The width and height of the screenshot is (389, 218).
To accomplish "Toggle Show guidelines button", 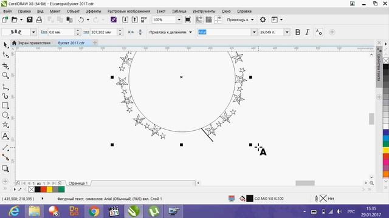I will (218, 19).
